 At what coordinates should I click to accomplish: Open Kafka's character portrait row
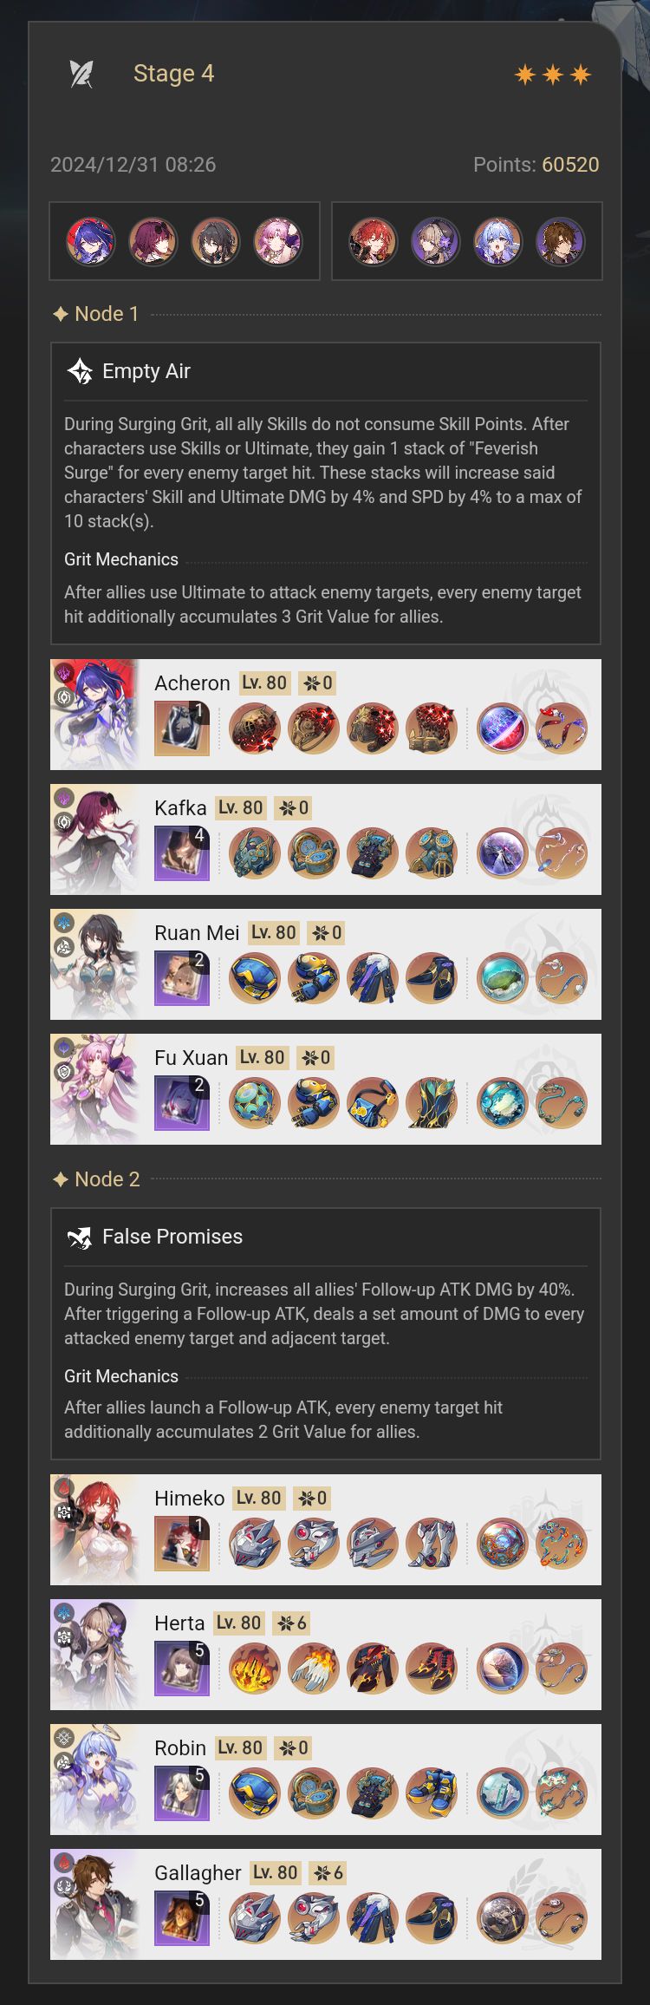point(326,839)
